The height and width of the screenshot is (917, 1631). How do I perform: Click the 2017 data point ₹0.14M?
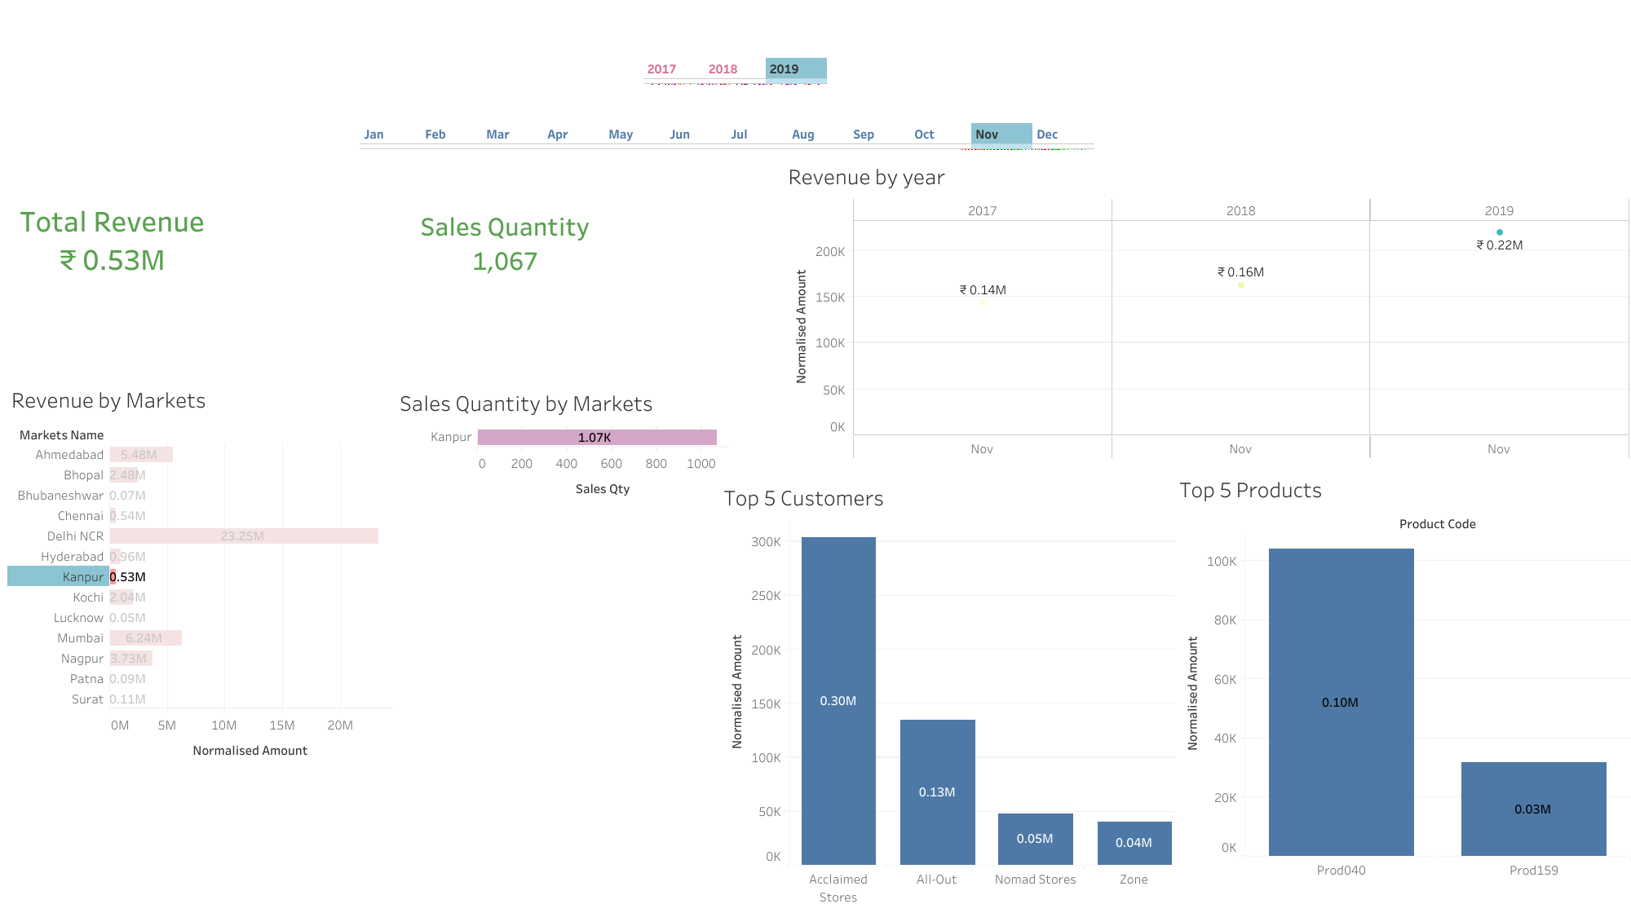(983, 303)
